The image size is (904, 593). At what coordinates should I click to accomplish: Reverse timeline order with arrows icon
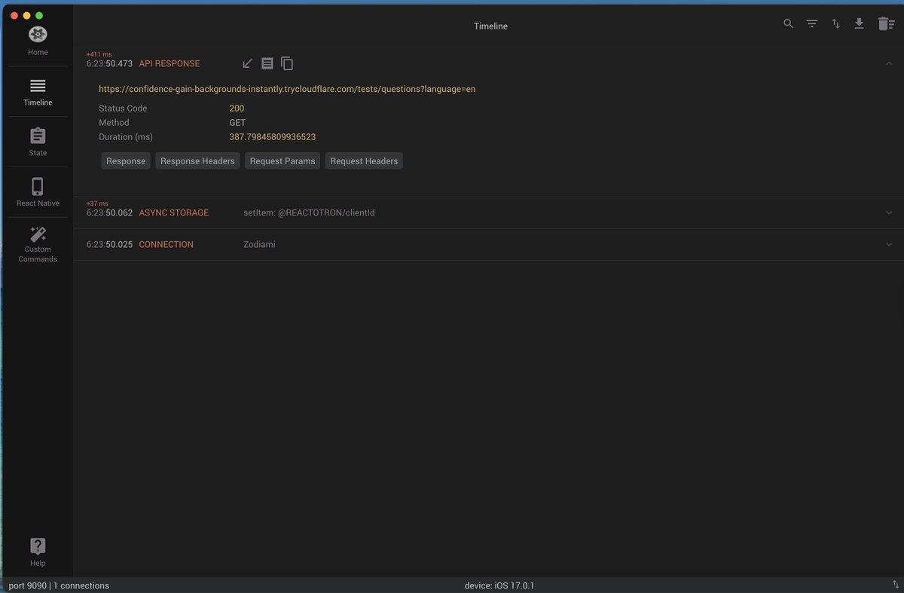tap(835, 24)
